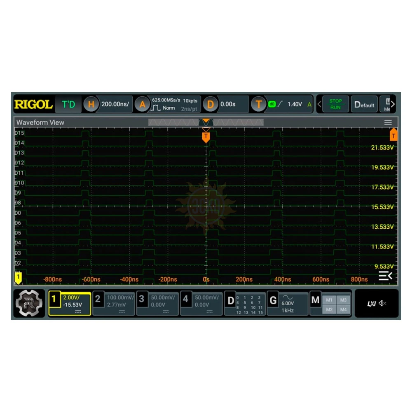
Task: Click the orange trigger level marker at right
Action: [x=393, y=135]
